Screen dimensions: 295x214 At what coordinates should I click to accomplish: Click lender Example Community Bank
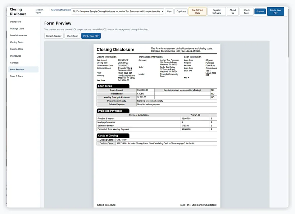(x=169, y=75)
